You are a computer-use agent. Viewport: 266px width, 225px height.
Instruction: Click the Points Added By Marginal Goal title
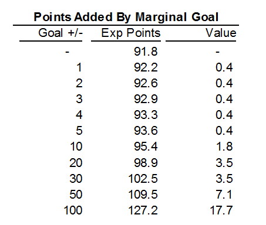(126, 17)
